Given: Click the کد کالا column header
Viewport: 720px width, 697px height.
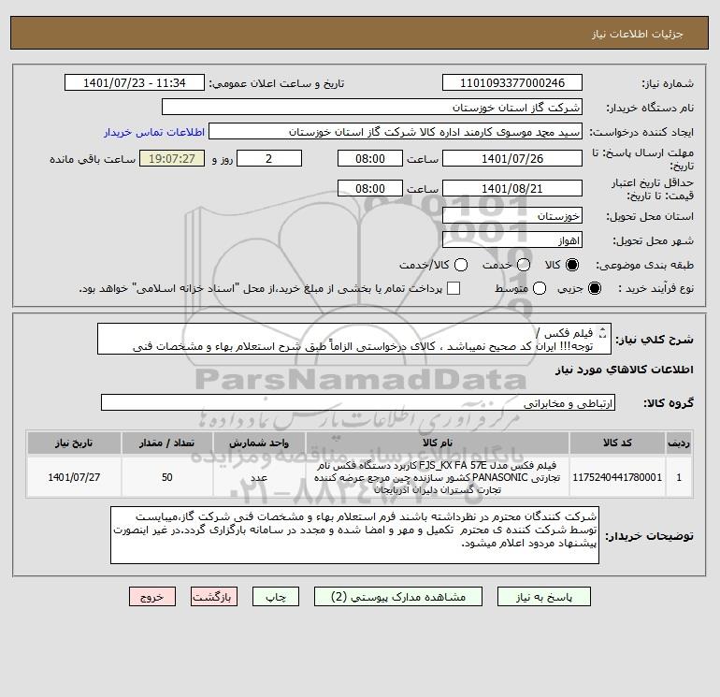Looking at the screenshot, I should (617, 443).
